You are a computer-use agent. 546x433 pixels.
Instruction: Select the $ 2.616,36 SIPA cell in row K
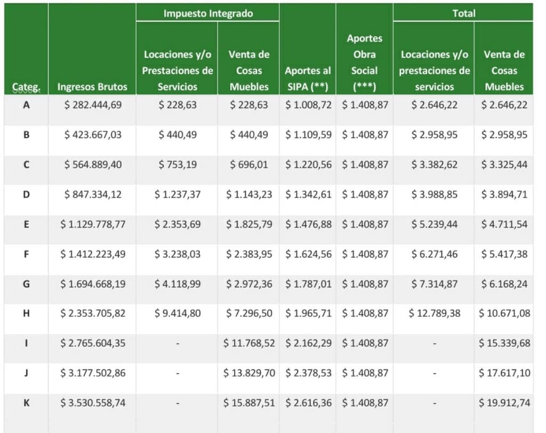tap(308, 403)
